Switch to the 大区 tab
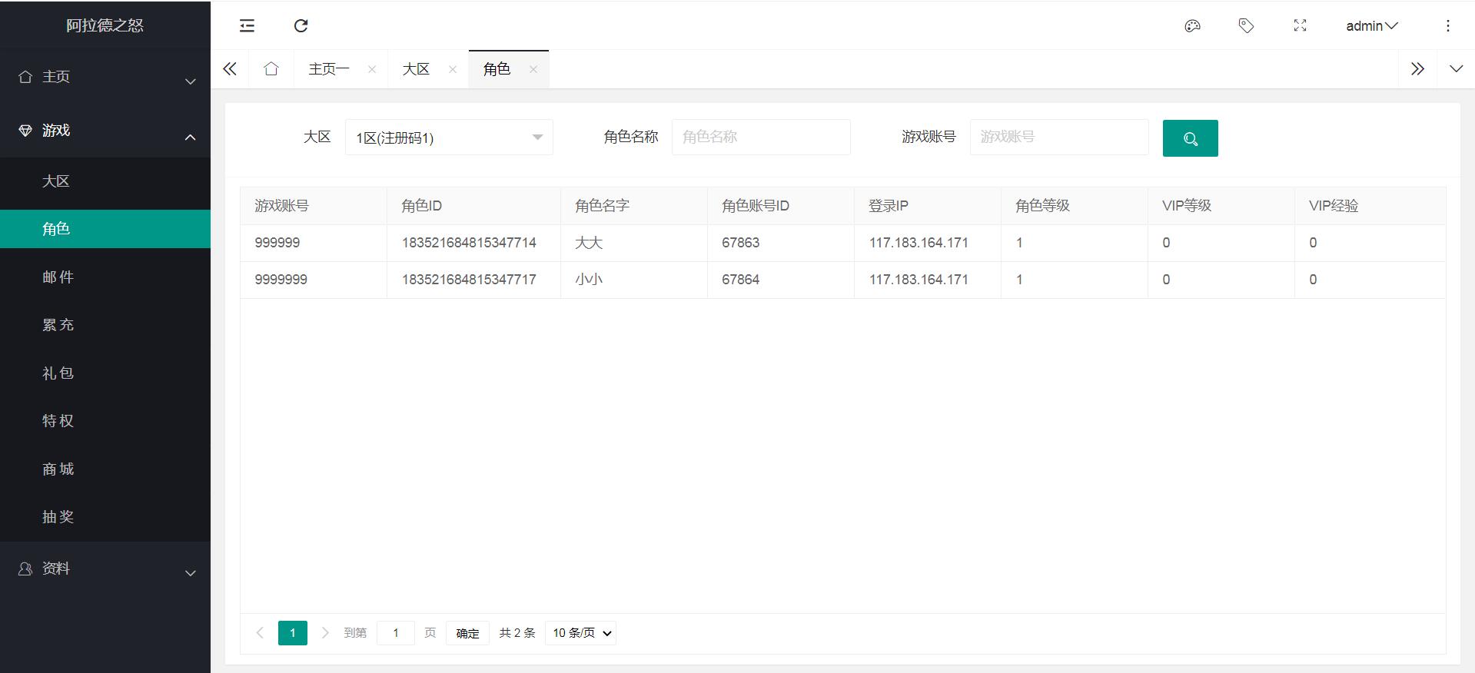Viewport: 1475px width, 673px height. [416, 69]
